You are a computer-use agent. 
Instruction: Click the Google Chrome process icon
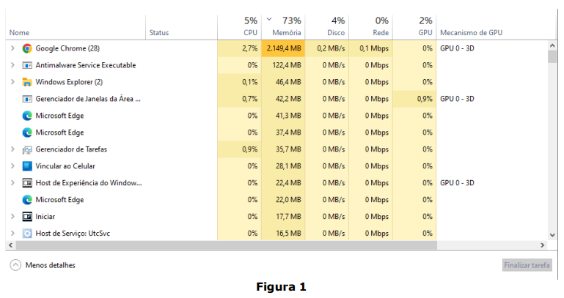[27, 48]
